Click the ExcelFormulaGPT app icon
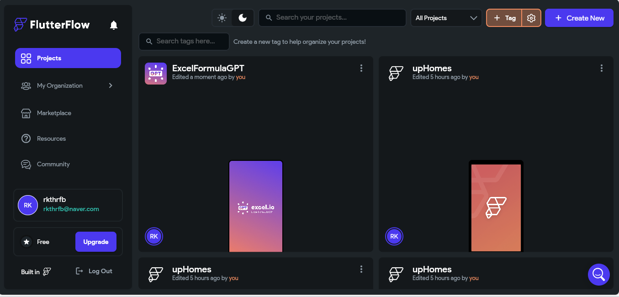Screen dimensions: 619x297 [x=156, y=74]
